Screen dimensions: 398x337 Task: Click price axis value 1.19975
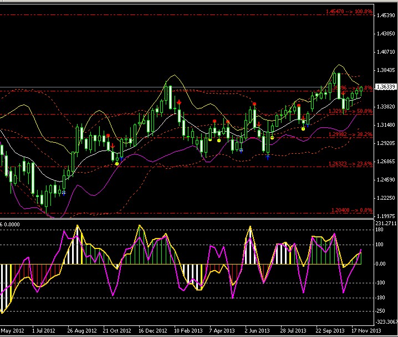pyautogui.click(x=386, y=216)
